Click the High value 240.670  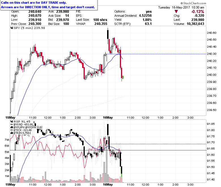click(x=35, y=16)
